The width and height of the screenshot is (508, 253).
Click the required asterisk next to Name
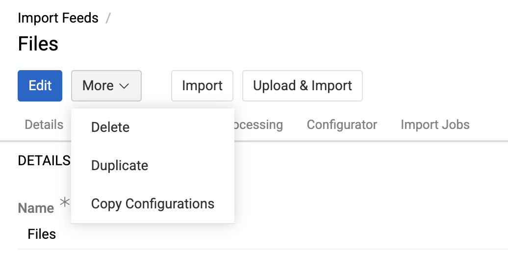(x=64, y=202)
